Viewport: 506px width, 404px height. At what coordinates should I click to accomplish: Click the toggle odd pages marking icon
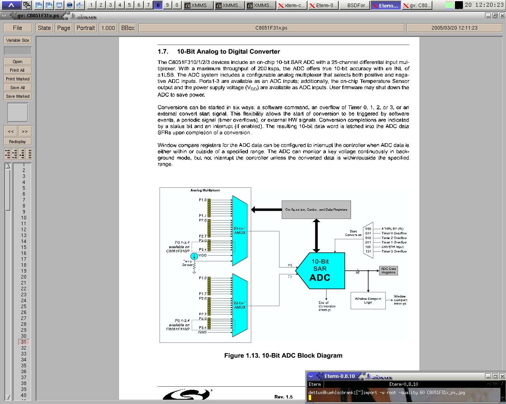coord(8,154)
